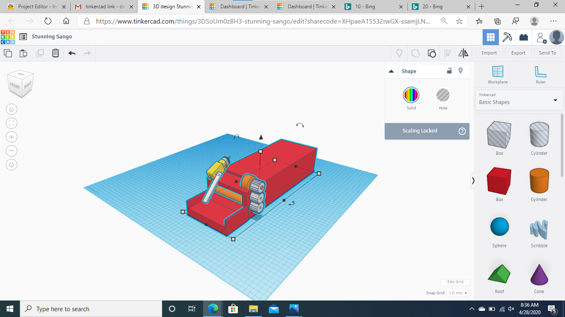Delete selected shape with trash icon

tap(55, 53)
